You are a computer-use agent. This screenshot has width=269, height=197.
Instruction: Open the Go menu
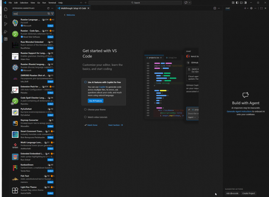coord(38,3)
